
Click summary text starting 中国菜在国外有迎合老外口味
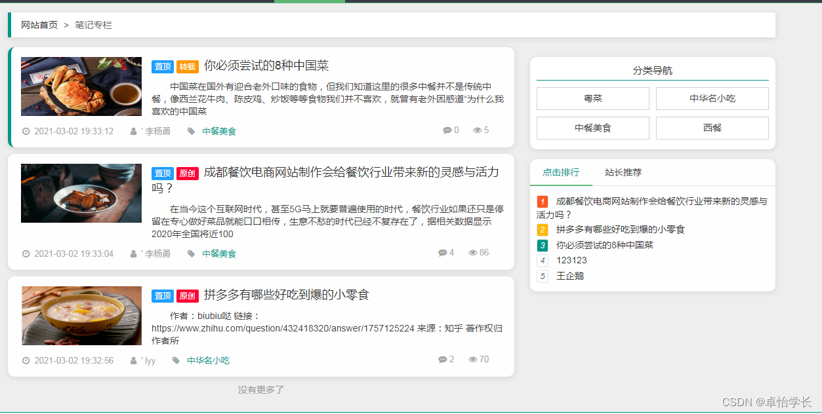click(x=327, y=99)
